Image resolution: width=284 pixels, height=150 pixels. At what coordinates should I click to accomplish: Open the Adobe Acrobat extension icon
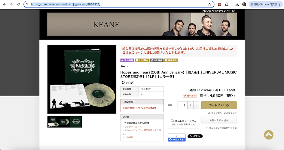click(219, 4)
